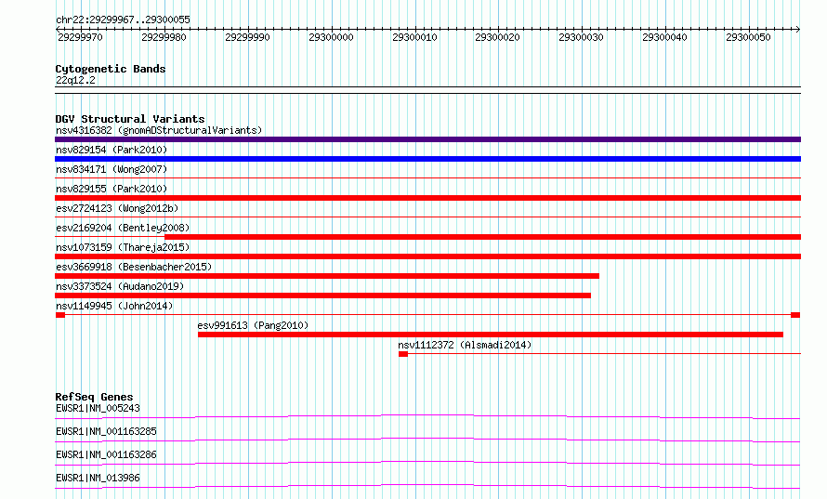Click the small red block of nsv1112372

(x=403, y=354)
